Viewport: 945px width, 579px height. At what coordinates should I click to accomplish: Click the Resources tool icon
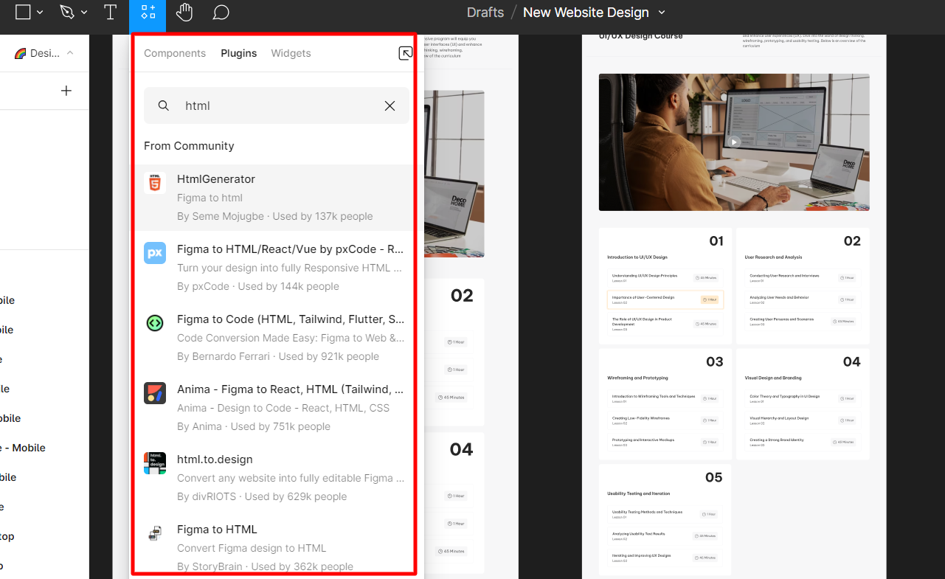148,13
